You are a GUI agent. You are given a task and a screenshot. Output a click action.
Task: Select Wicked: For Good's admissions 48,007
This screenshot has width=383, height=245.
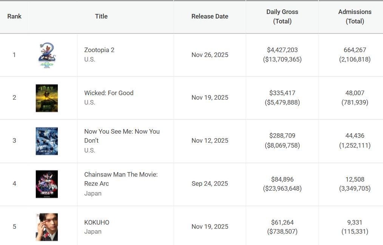coord(355,93)
